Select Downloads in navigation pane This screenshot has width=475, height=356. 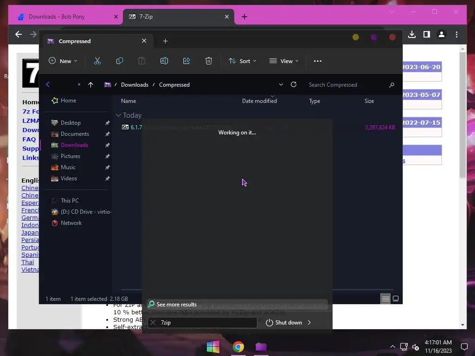click(74, 145)
